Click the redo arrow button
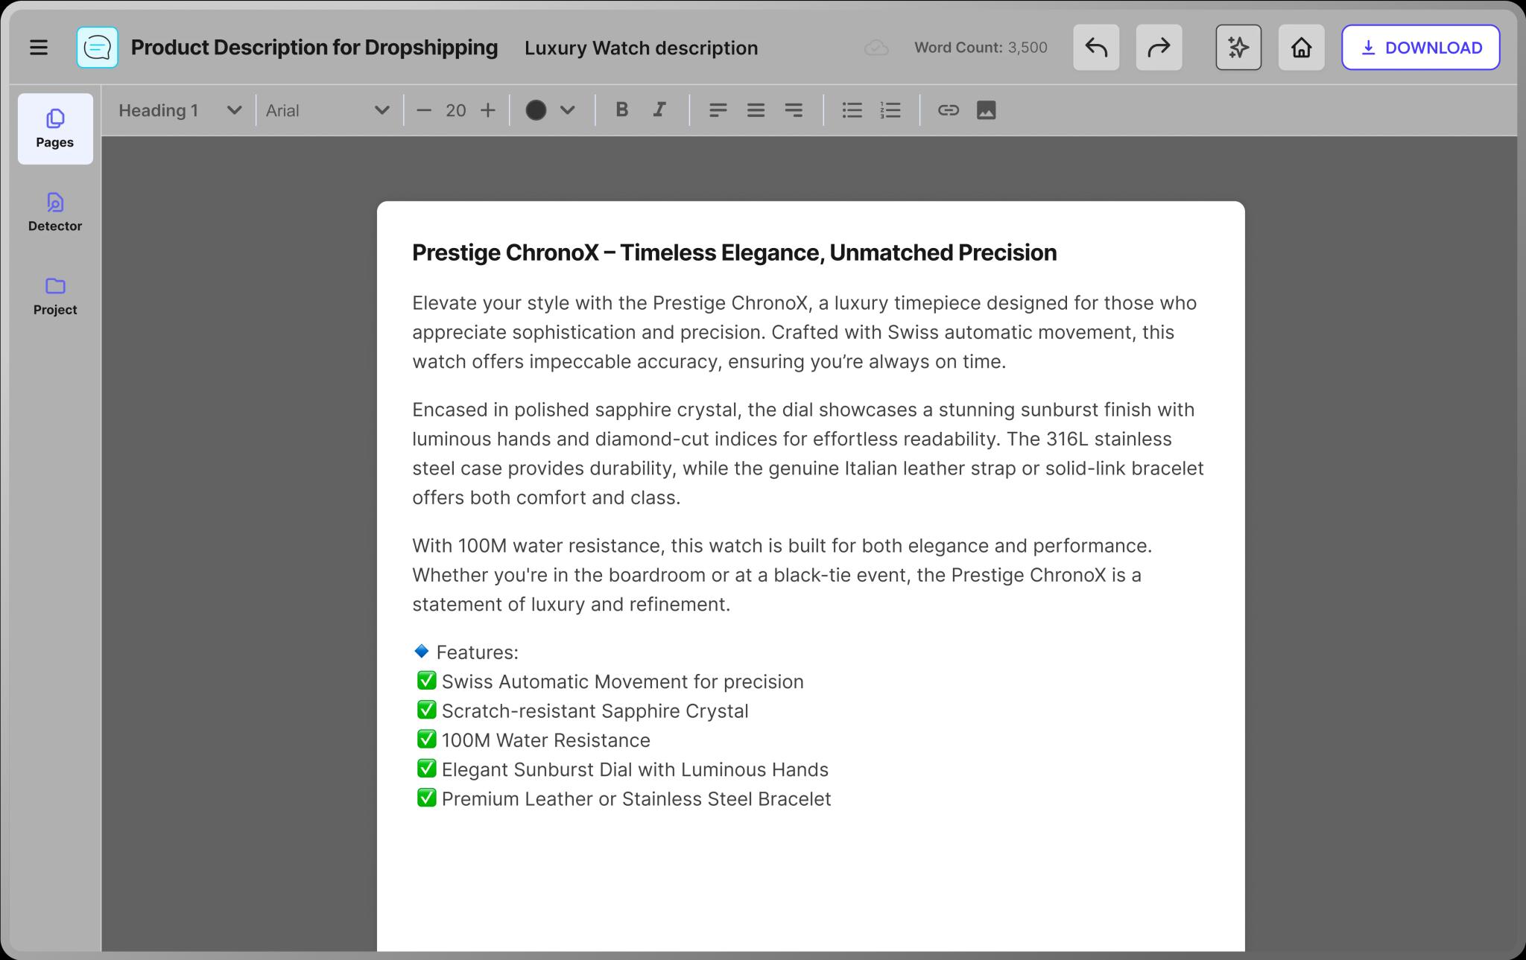 click(1158, 48)
